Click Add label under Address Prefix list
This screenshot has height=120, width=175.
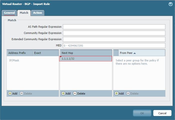click(x=15, y=94)
